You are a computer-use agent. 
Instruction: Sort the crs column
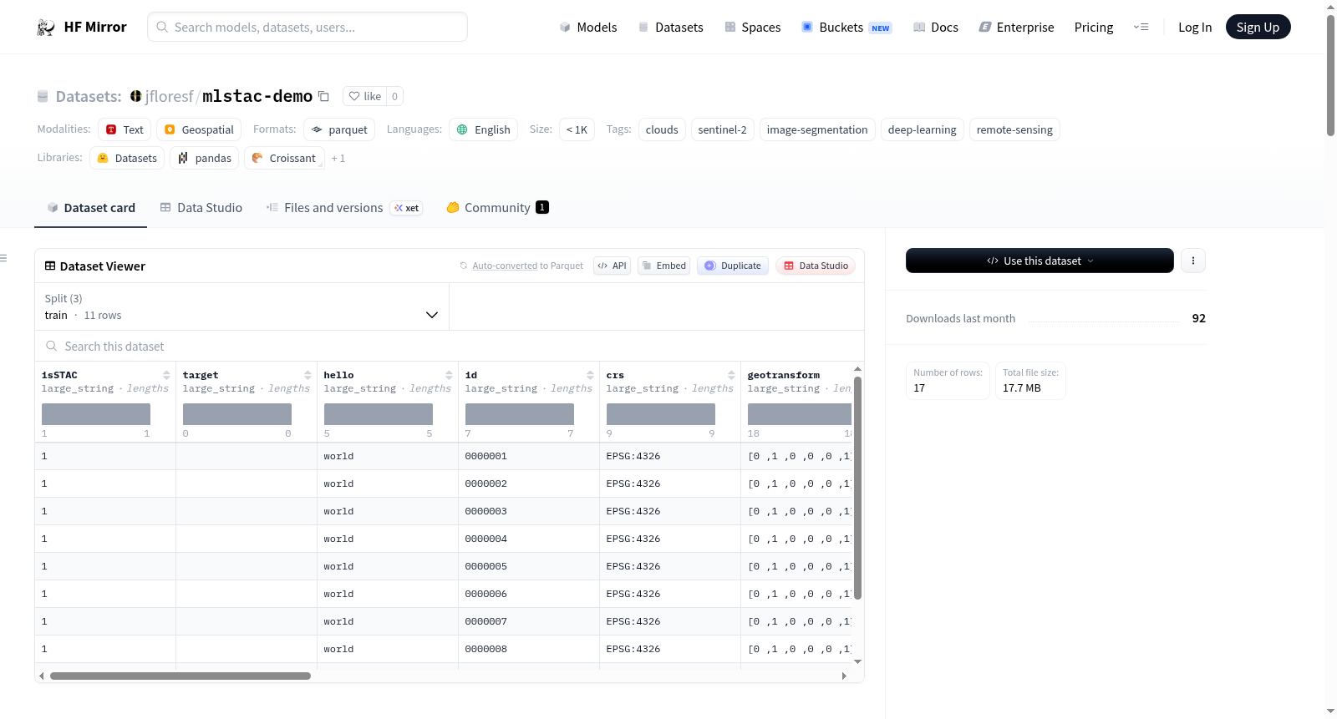pyautogui.click(x=732, y=375)
